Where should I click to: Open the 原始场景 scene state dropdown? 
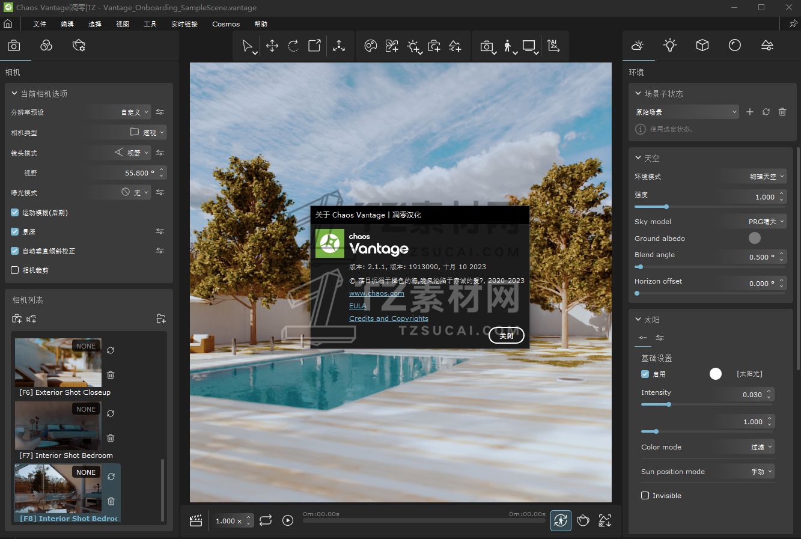(686, 112)
